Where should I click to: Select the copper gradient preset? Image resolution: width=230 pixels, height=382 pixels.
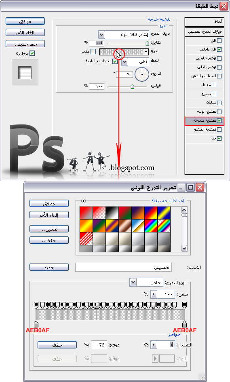[125, 226]
